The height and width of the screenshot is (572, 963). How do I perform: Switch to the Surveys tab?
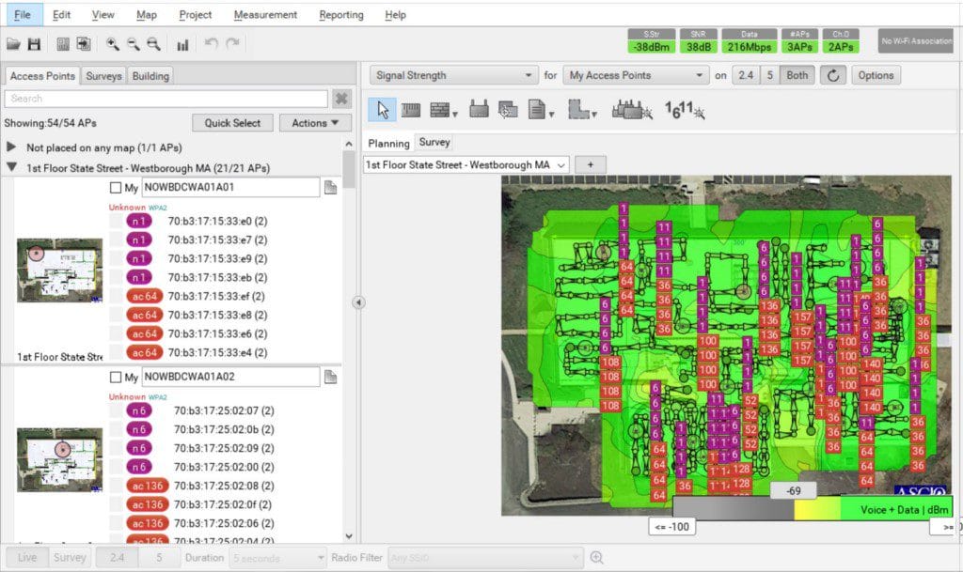click(x=103, y=76)
